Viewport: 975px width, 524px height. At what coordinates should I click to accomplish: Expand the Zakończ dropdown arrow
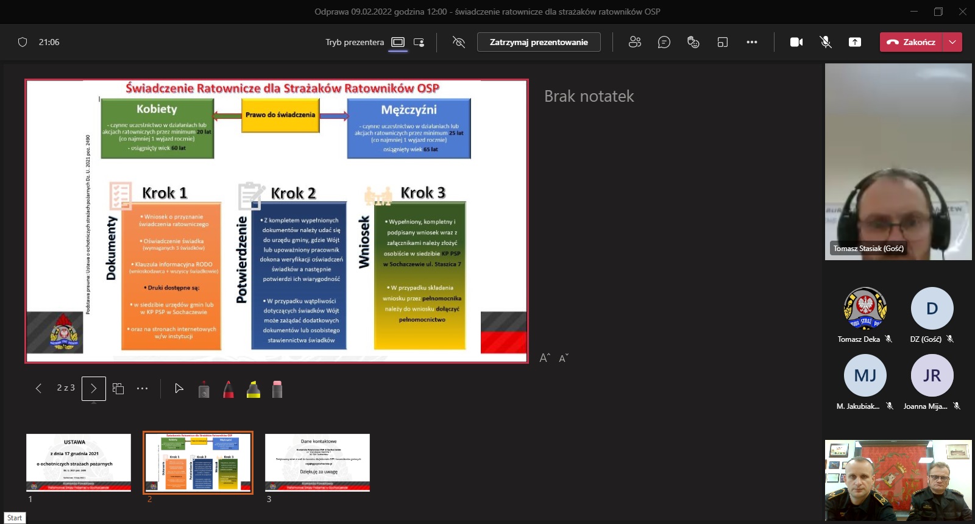click(x=952, y=42)
